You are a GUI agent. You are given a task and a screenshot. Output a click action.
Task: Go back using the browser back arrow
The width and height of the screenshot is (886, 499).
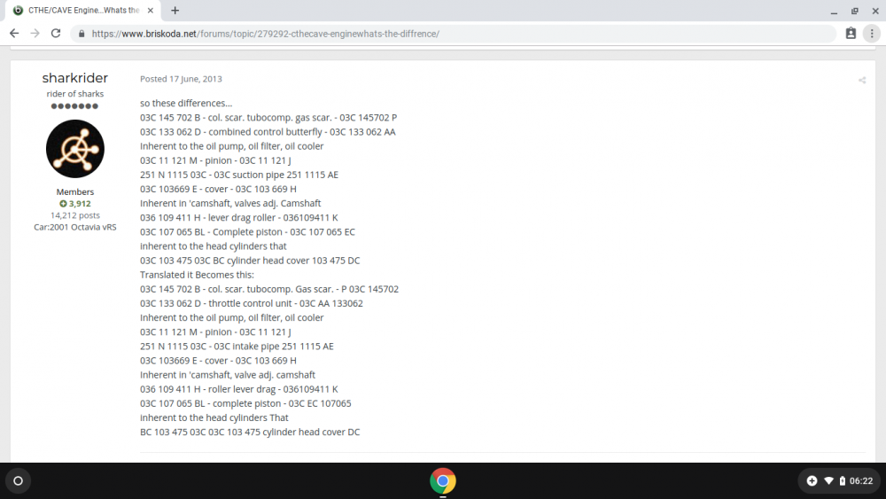14,34
